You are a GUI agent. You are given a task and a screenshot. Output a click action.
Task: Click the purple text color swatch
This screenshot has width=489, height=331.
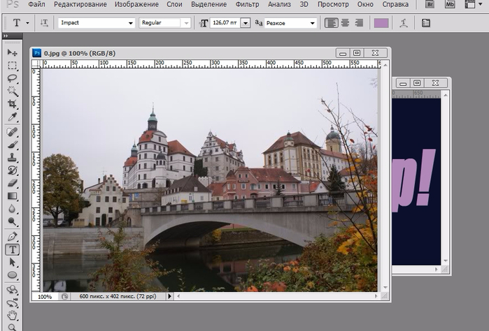point(381,23)
